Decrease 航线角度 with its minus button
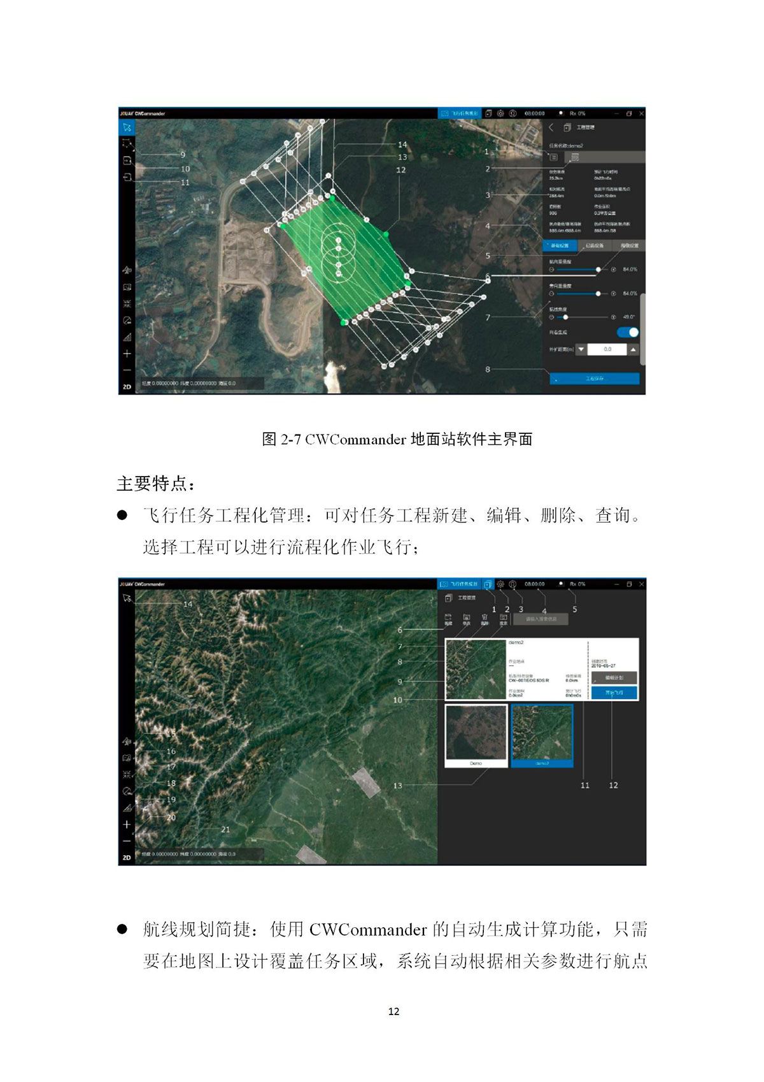 coord(552,317)
